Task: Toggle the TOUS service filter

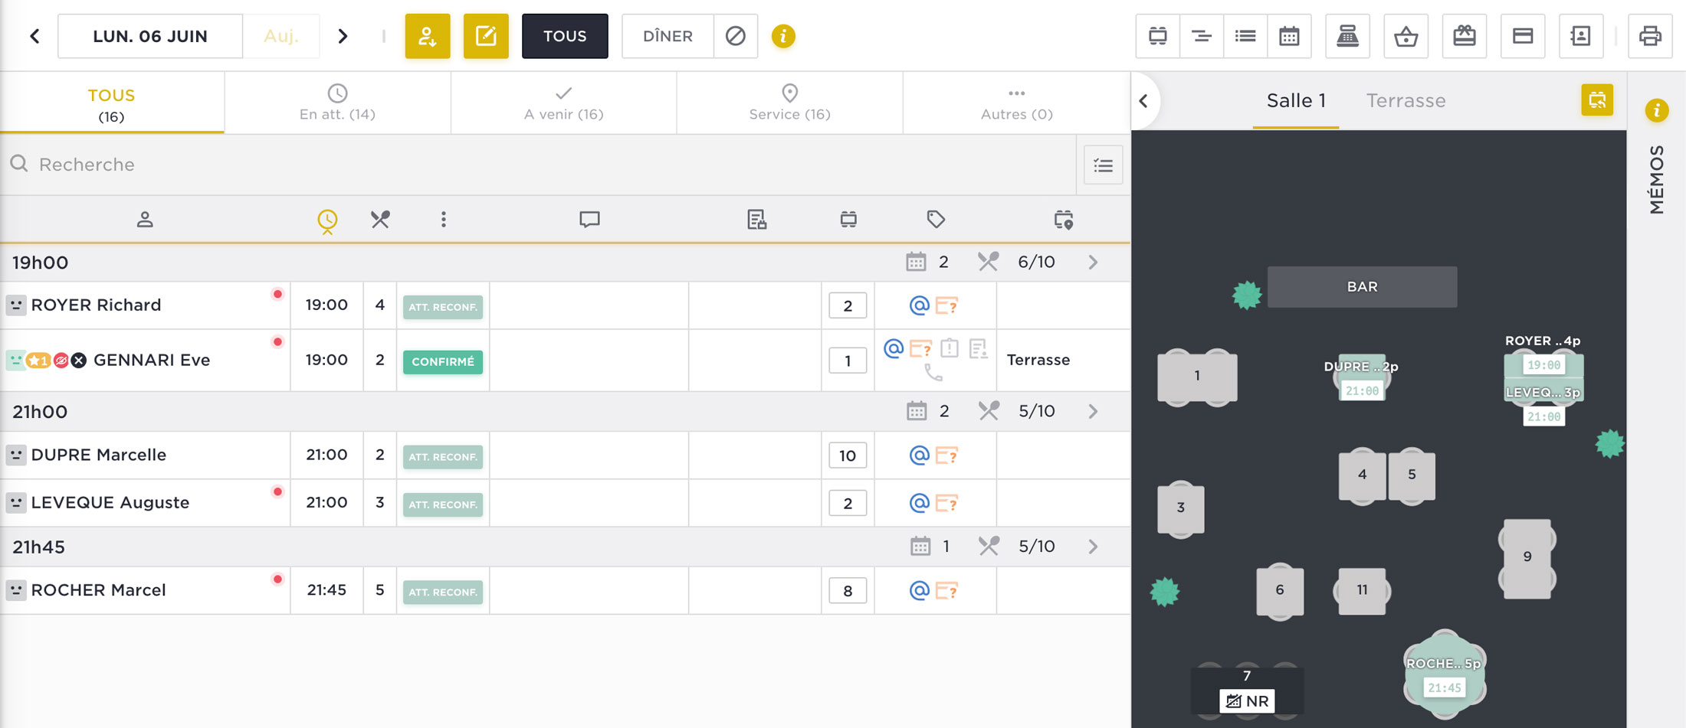Action: click(565, 36)
